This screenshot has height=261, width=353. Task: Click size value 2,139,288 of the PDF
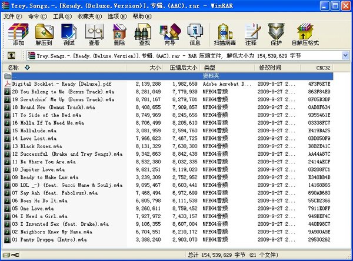coord(148,84)
